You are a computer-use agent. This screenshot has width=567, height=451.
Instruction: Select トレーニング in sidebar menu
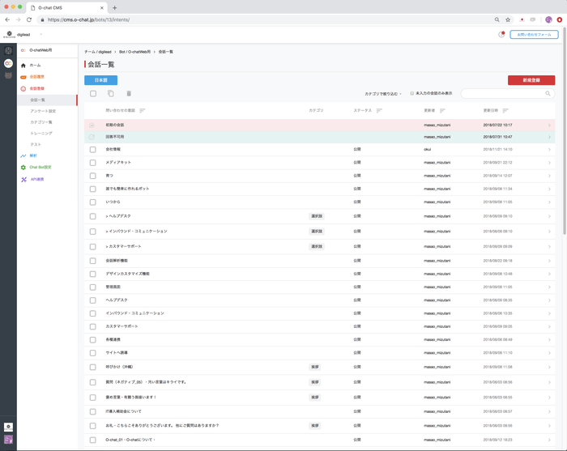41,134
